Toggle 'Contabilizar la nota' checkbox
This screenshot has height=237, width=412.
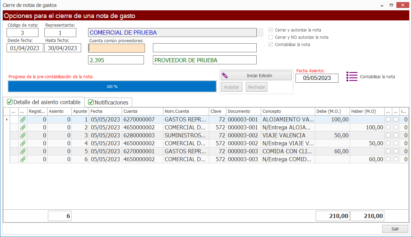tap(271, 45)
